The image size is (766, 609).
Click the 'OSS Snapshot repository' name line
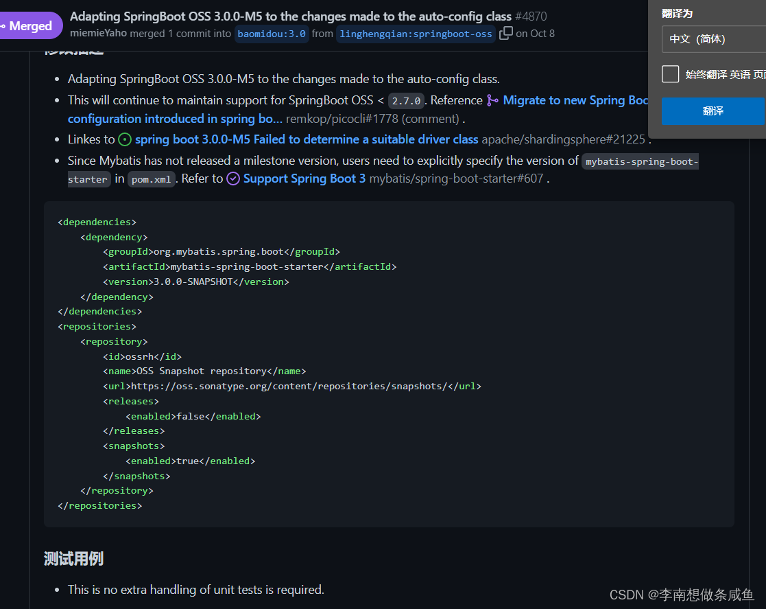(204, 371)
